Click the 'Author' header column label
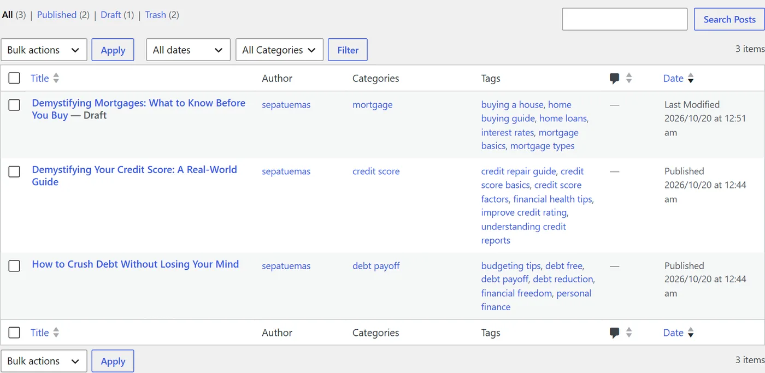The image size is (765, 373). click(x=277, y=78)
